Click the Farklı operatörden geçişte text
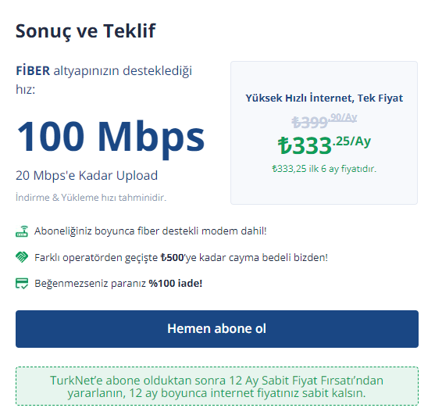Viewport: 435px width, 415px height. pos(96,258)
